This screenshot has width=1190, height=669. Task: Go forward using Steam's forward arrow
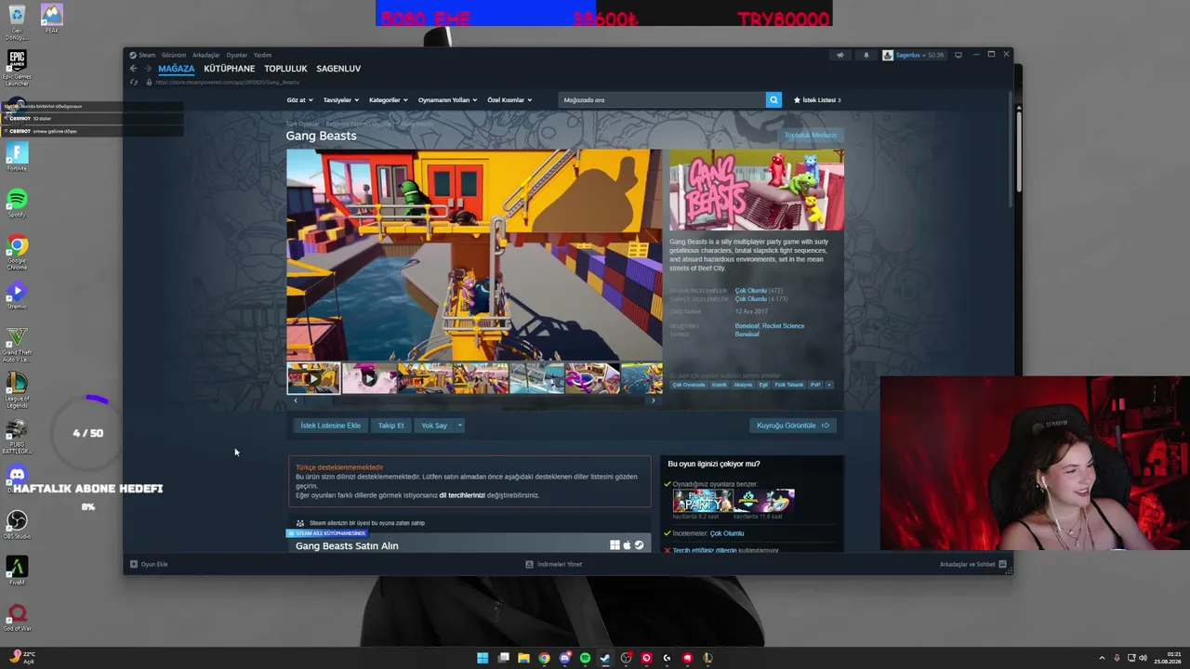pos(147,69)
